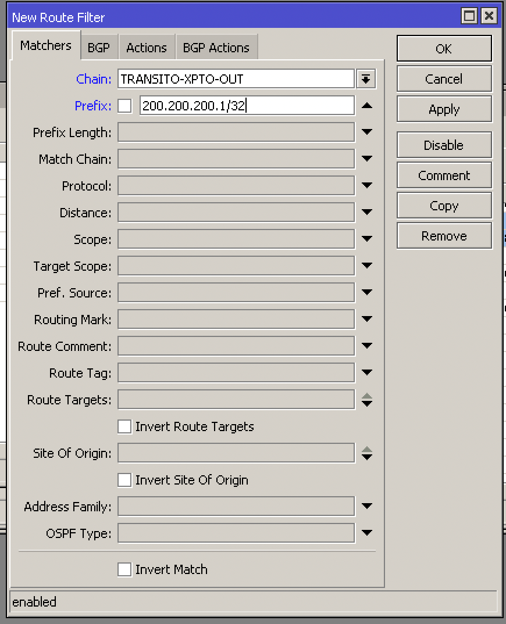
Task: Expand the Route Tag field
Action: (x=367, y=372)
